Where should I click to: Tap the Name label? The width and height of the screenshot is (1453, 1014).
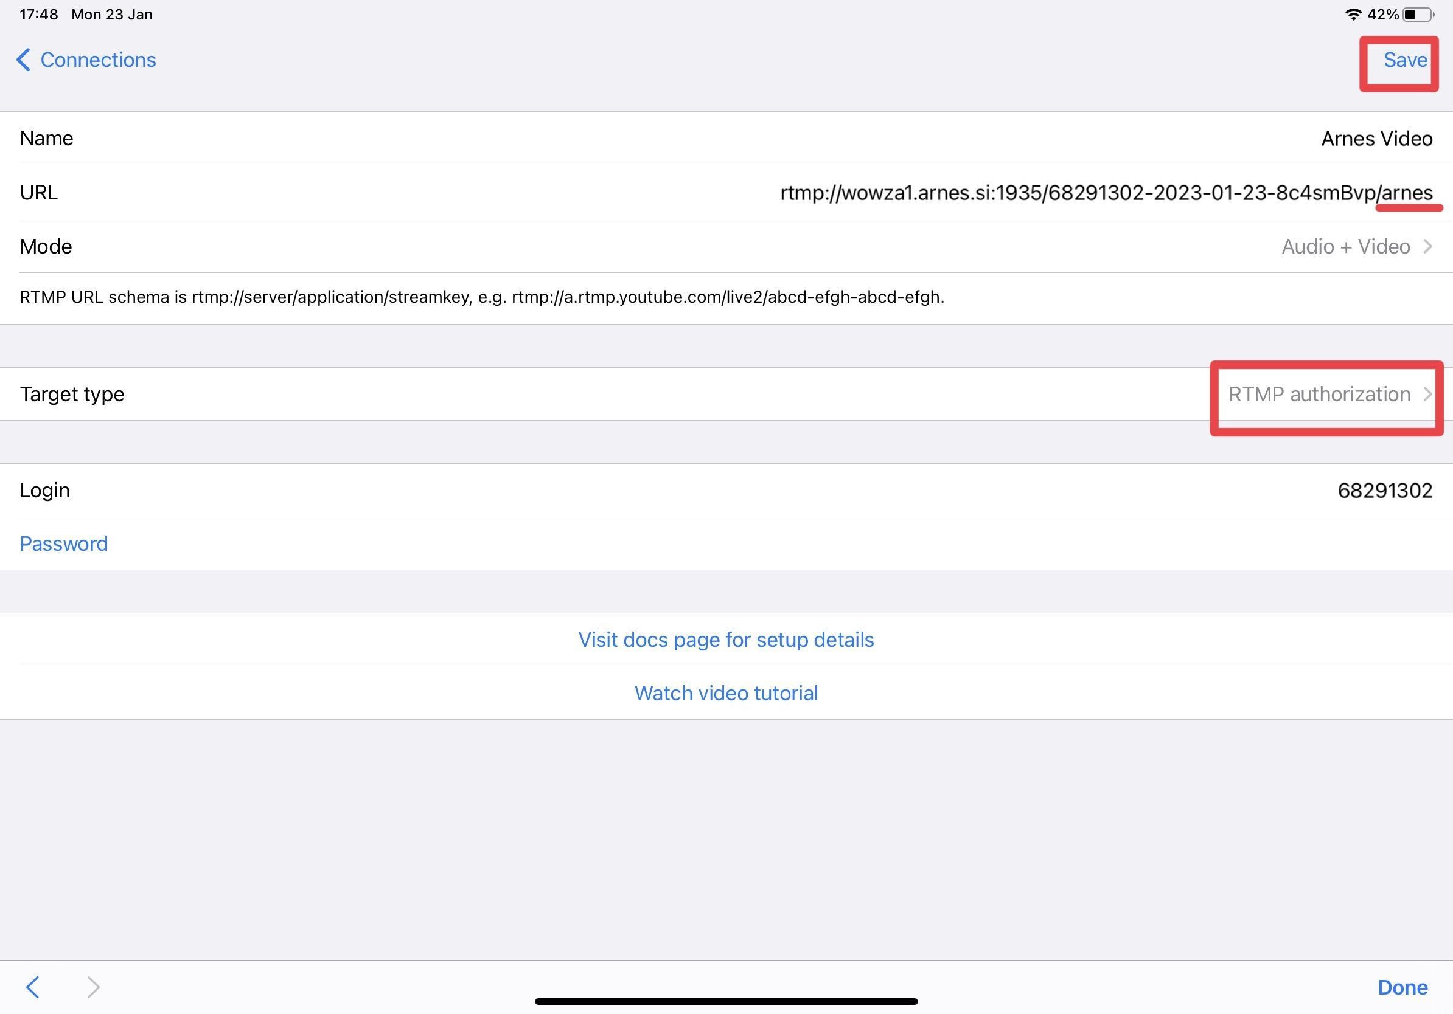click(x=46, y=139)
